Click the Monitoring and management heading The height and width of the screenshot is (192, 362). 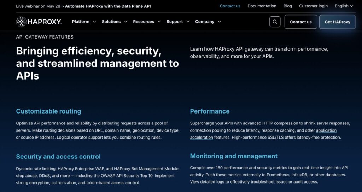[x=234, y=156]
